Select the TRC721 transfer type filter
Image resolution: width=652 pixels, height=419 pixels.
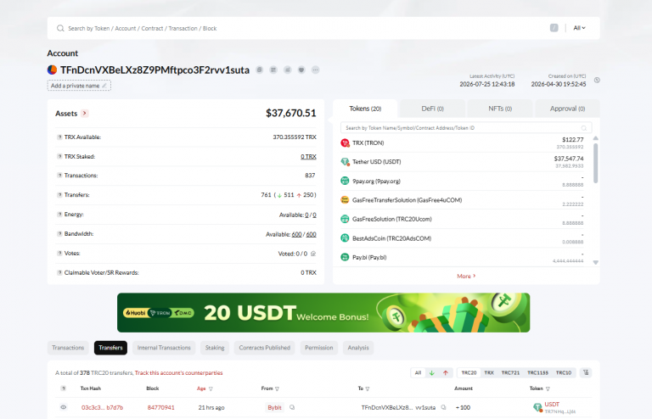tap(510, 373)
